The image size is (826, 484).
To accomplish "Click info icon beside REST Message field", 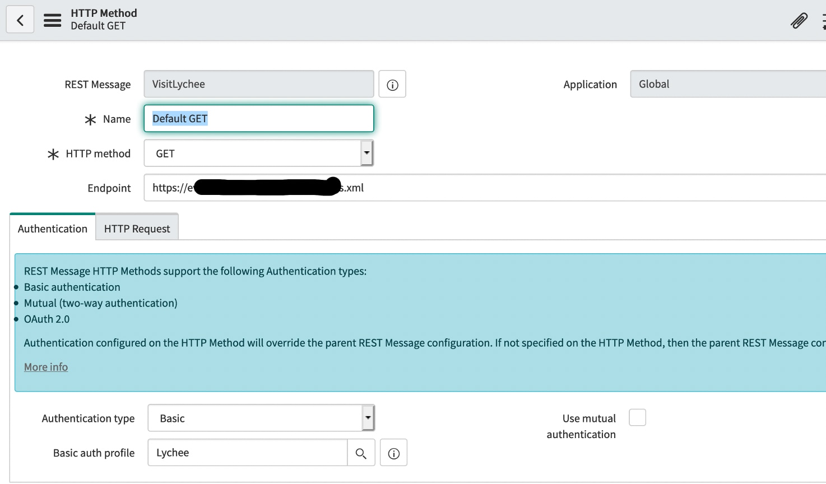I will click(x=392, y=85).
